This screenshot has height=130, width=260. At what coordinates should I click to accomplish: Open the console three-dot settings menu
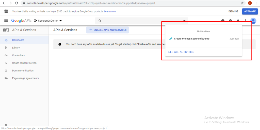tap(246, 21)
